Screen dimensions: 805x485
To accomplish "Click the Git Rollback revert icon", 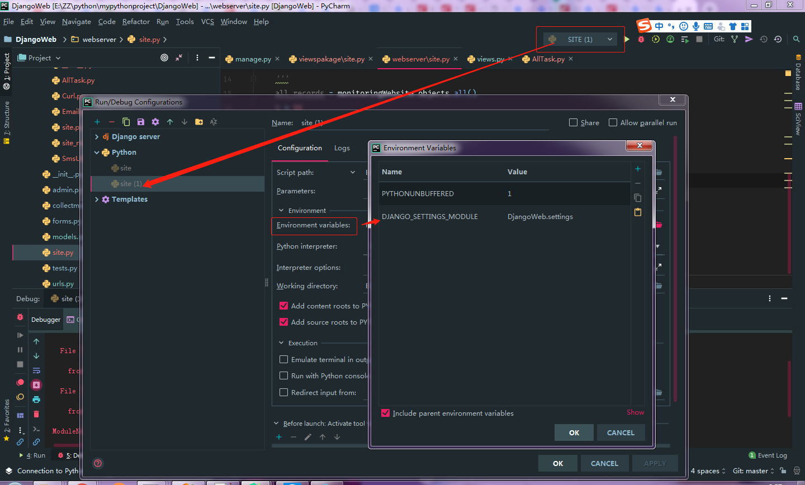I will pyautogui.click(x=778, y=39).
